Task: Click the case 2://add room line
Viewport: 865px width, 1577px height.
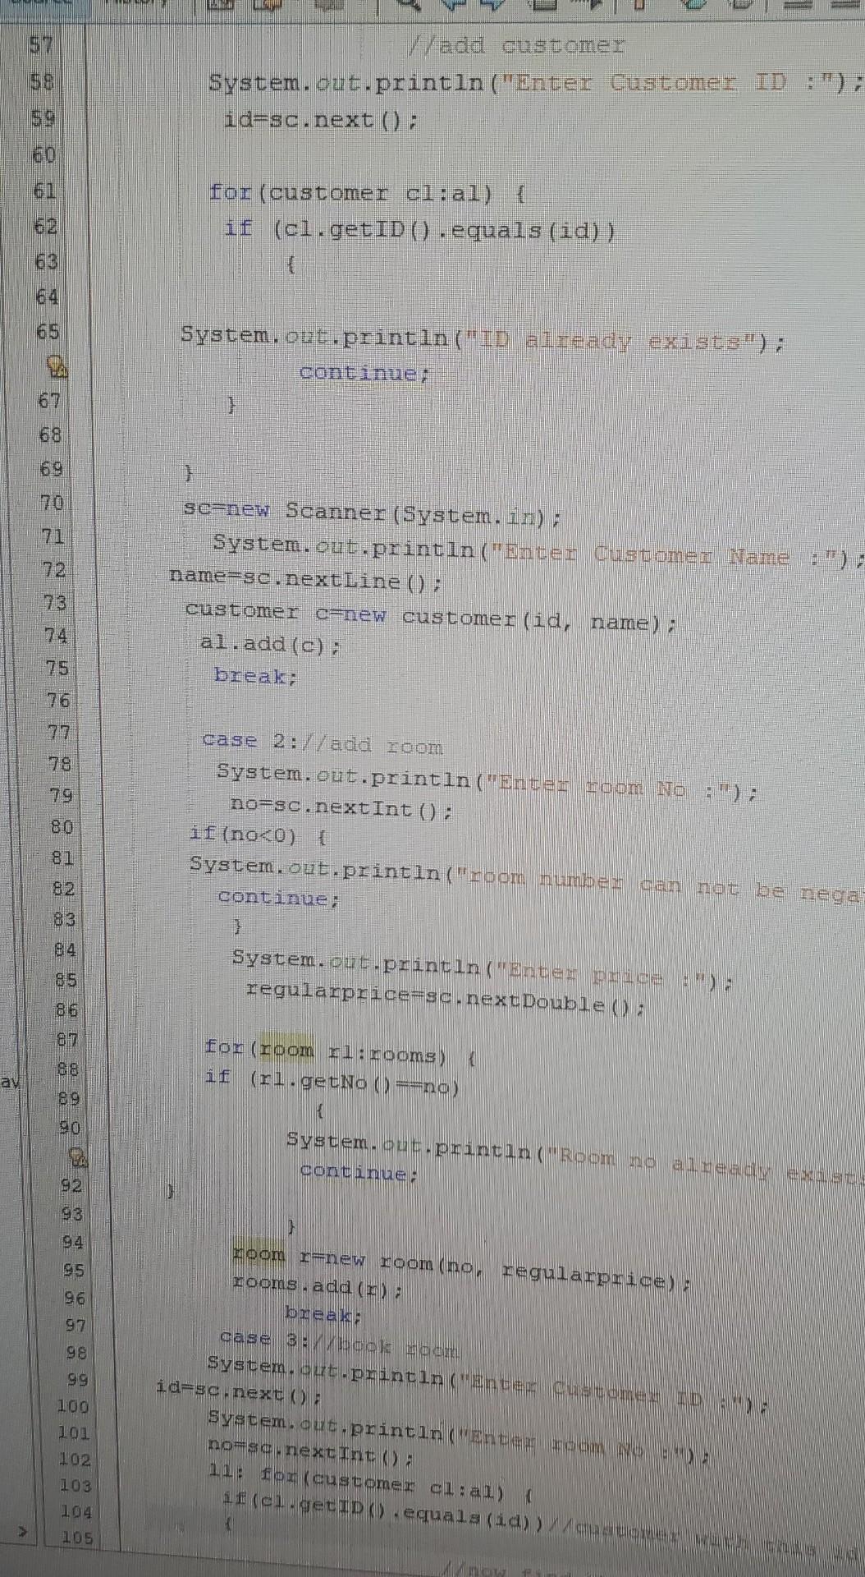Action: tap(322, 742)
